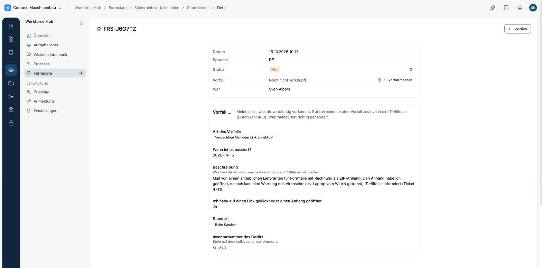Open the task list checkmarks rail icon
542x268 pixels.
[x=11, y=97]
